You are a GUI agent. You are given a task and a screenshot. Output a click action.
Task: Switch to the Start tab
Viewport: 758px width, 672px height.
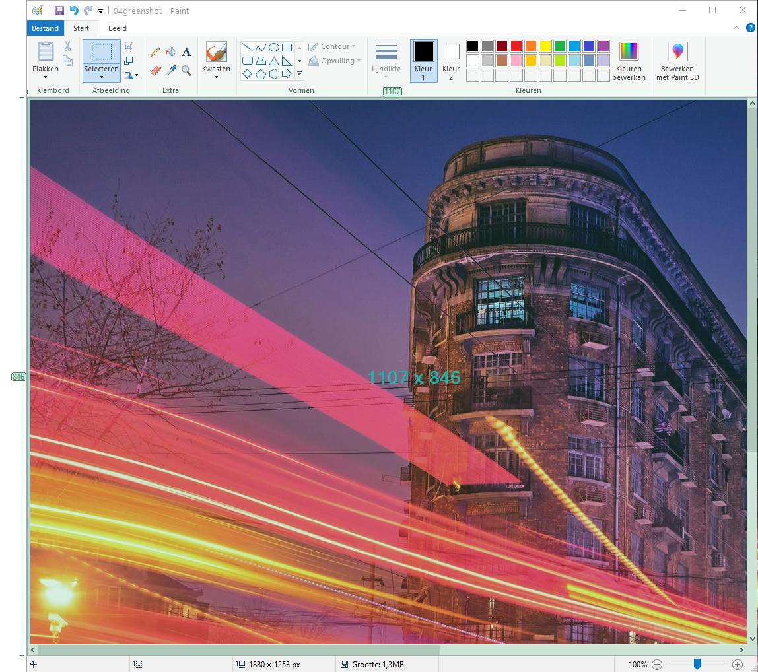click(x=81, y=28)
